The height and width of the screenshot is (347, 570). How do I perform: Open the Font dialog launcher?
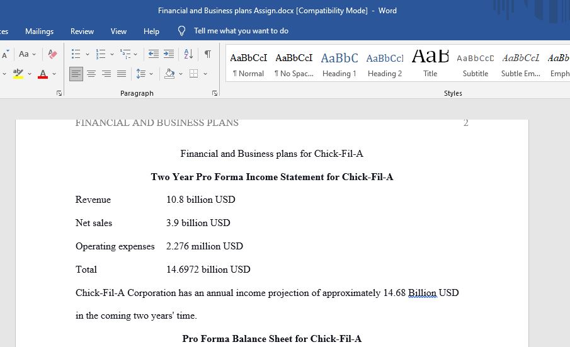coord(59,93)
